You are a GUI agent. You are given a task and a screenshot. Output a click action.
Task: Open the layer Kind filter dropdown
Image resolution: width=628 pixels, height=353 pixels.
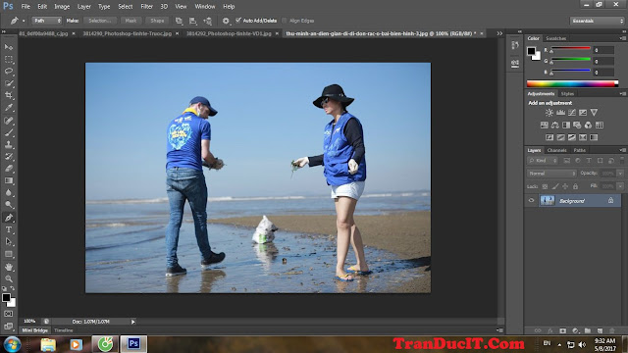coord(543,161)
